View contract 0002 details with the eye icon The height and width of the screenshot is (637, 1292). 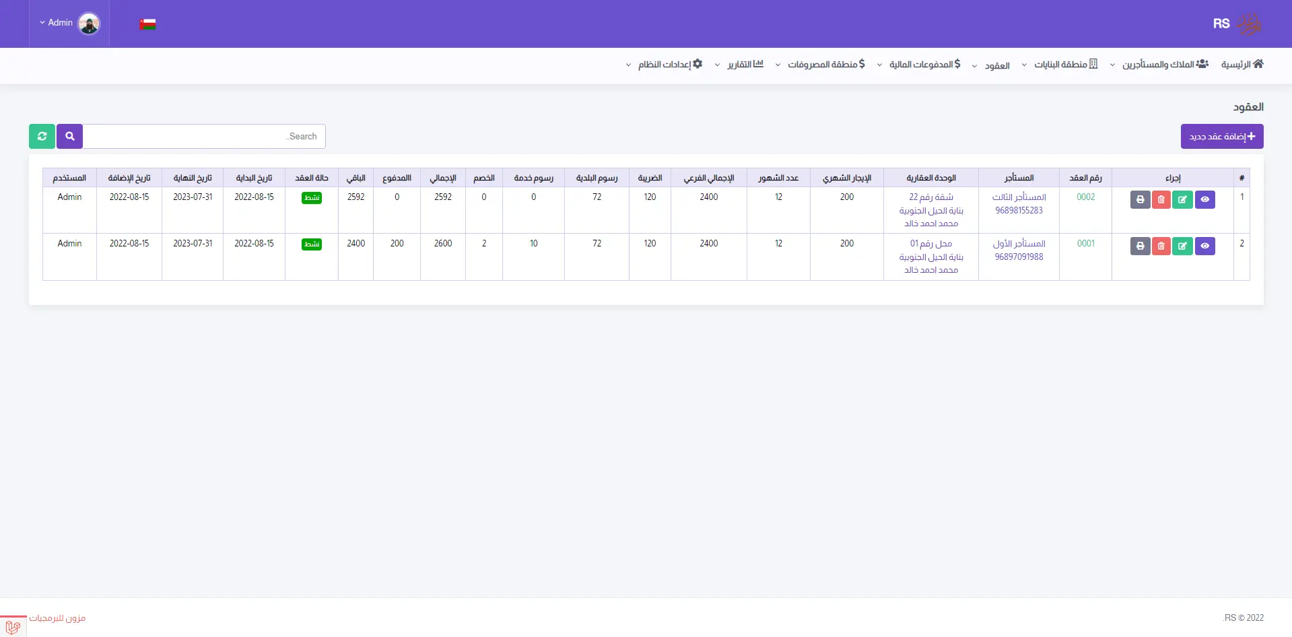tap(1204, 200)
